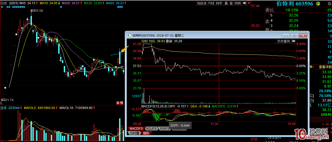Click the 15:00 time axis label

(x=291, y=123)
